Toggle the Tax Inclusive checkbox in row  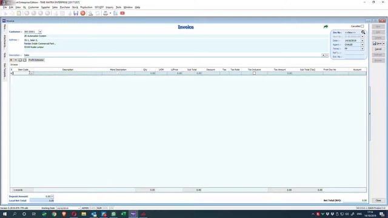(x=254, y=73)
